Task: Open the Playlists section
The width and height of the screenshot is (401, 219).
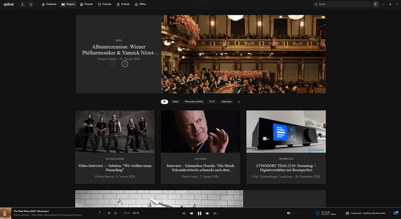Action: tap(86, 4)
